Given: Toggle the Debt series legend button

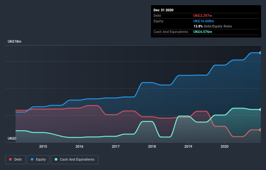Looking at the screenshot, I should pos(15,160).
